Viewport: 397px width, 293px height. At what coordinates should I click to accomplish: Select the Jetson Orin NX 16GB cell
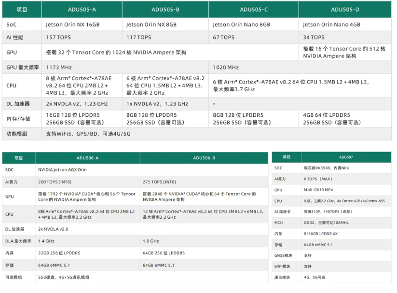[82, 25]
